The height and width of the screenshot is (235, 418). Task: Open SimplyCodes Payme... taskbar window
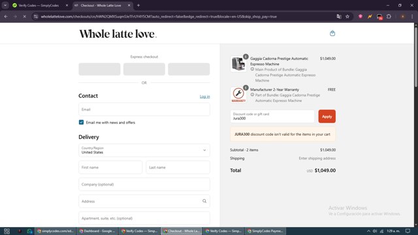(265, 231)
